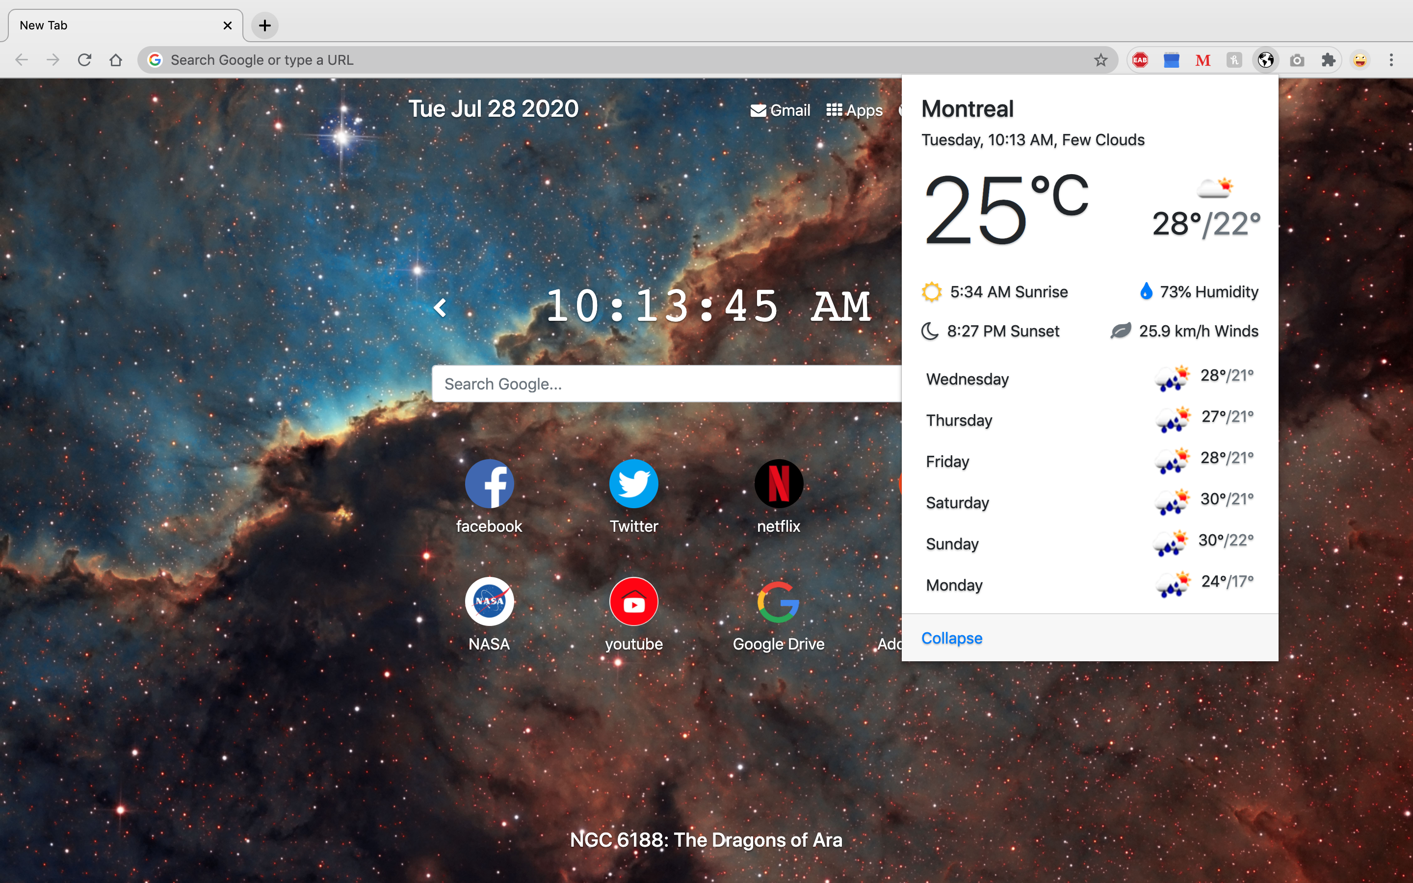Collapse the Montreal weather forecast
Viewport: 1413px width, 883px height.
pos(951,638)
